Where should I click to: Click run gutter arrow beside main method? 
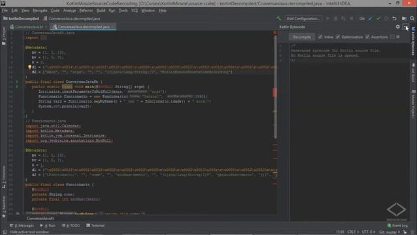[17, 87]
